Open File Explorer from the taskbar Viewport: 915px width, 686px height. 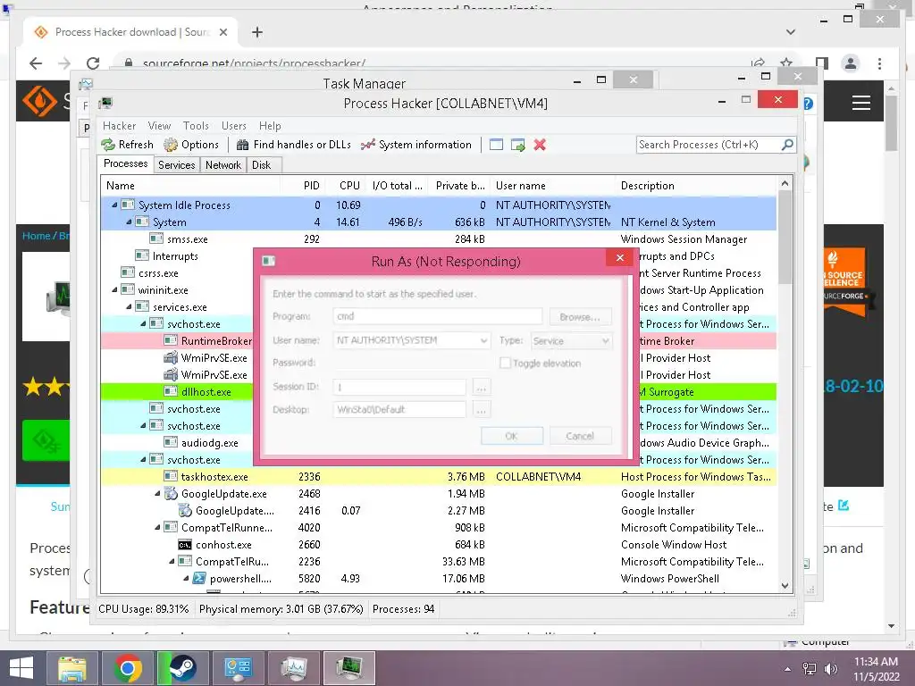pos(71,668)
